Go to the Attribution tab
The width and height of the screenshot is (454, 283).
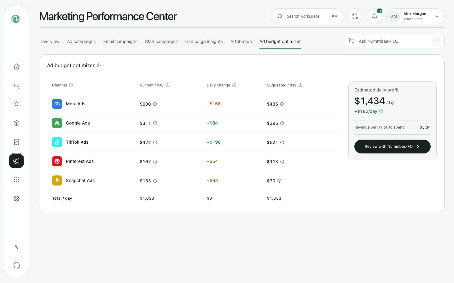241,42
